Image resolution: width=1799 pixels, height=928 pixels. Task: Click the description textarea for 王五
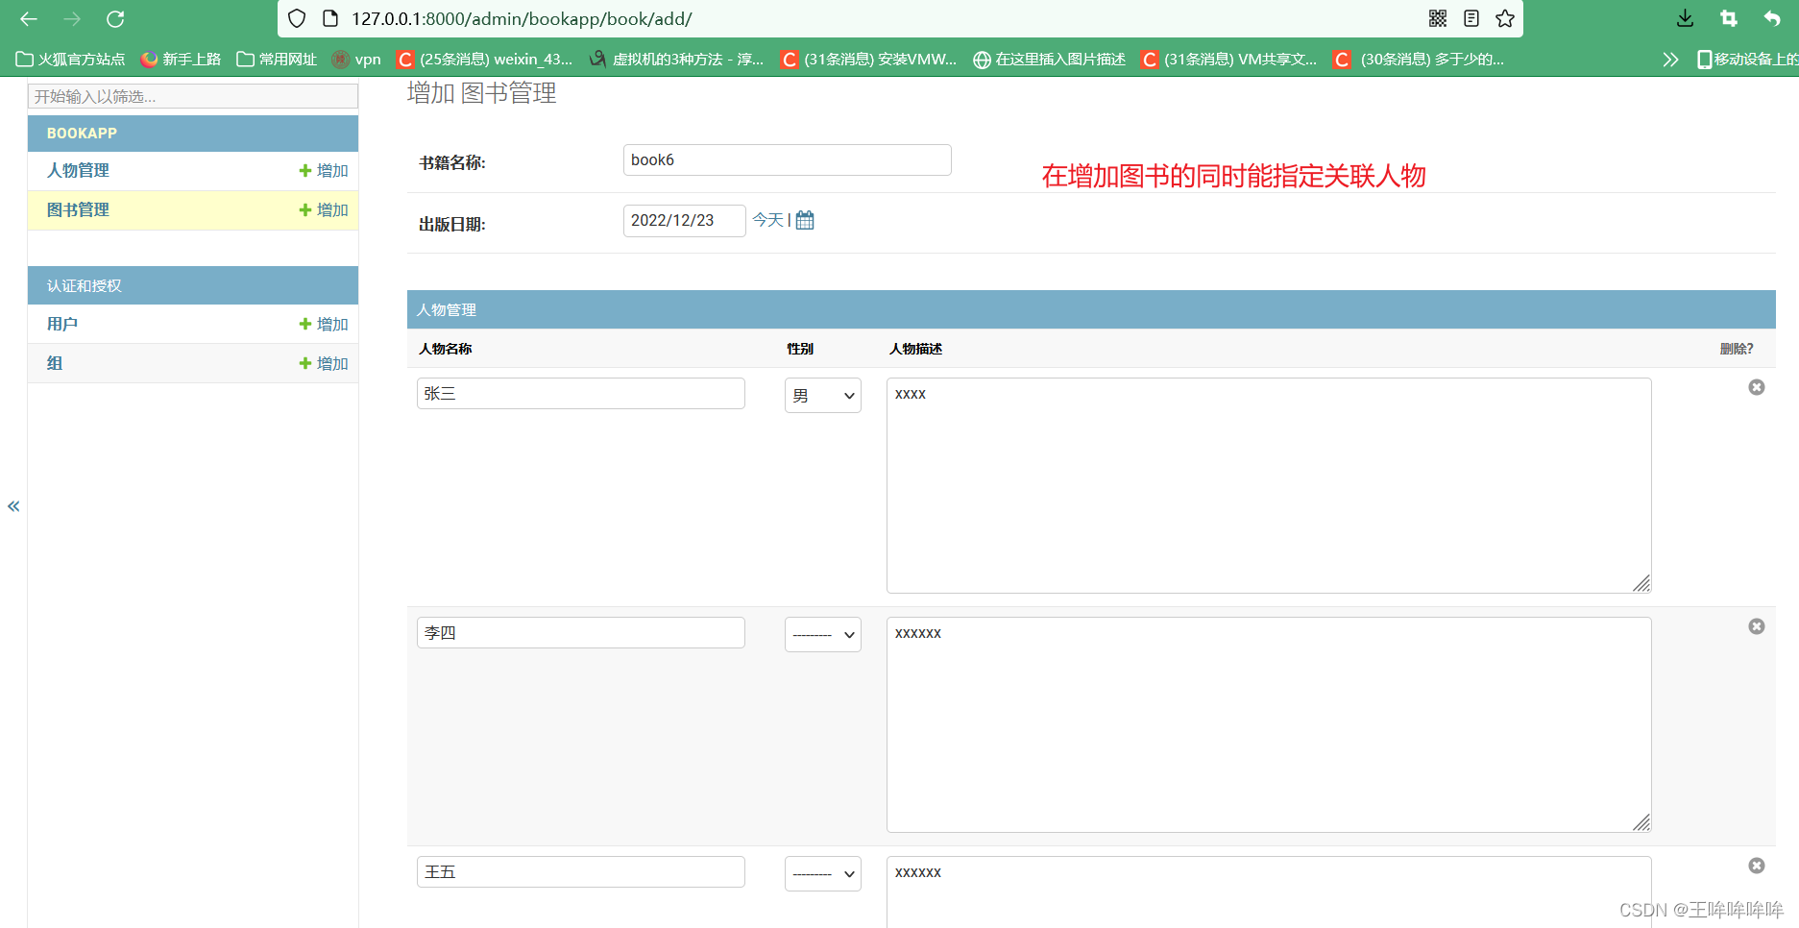(1269, 891)
